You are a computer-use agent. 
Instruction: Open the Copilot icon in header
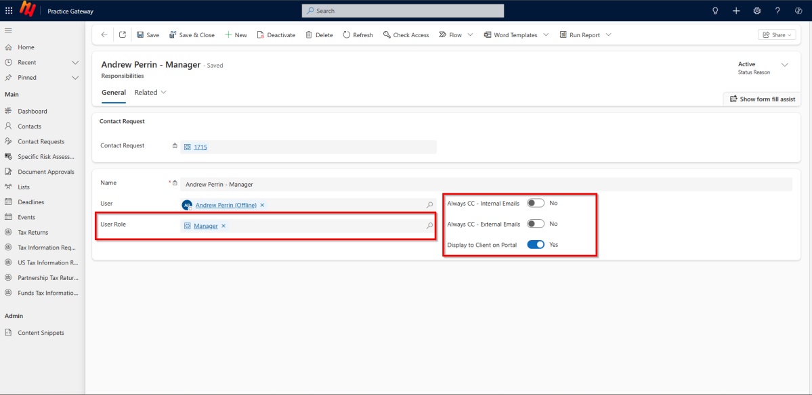point(798,10)
